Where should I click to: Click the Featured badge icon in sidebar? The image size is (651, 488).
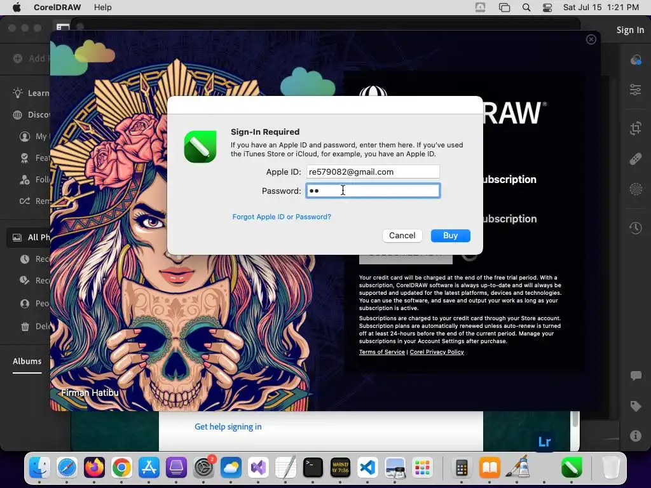pyautogui.click(x=25, y=158)
